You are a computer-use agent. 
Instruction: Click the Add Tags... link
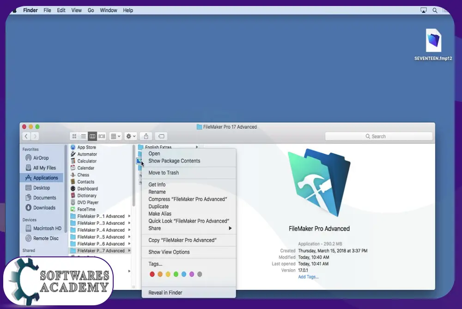[x=308, y=277]
